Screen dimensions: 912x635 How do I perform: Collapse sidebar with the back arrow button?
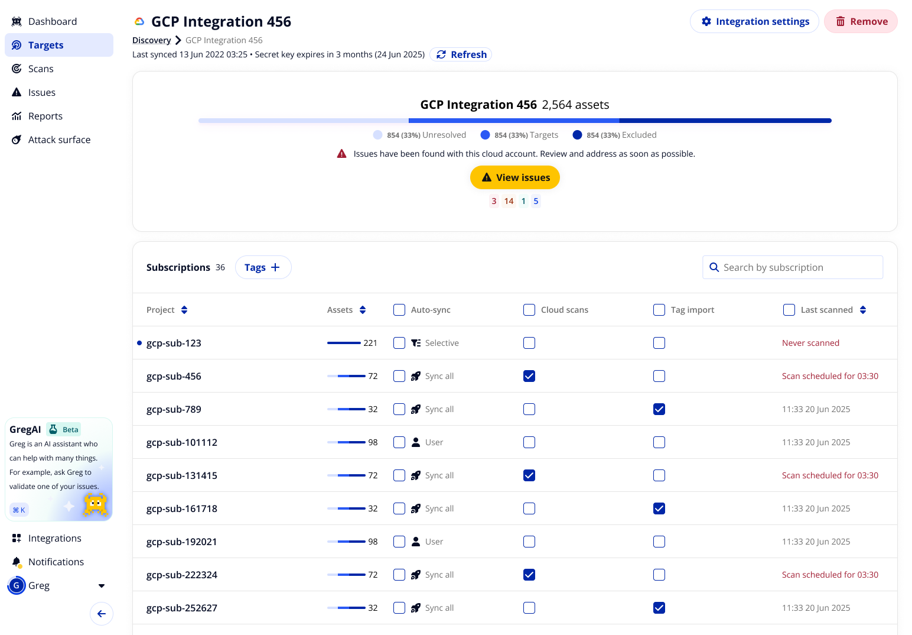click(102, 614)
